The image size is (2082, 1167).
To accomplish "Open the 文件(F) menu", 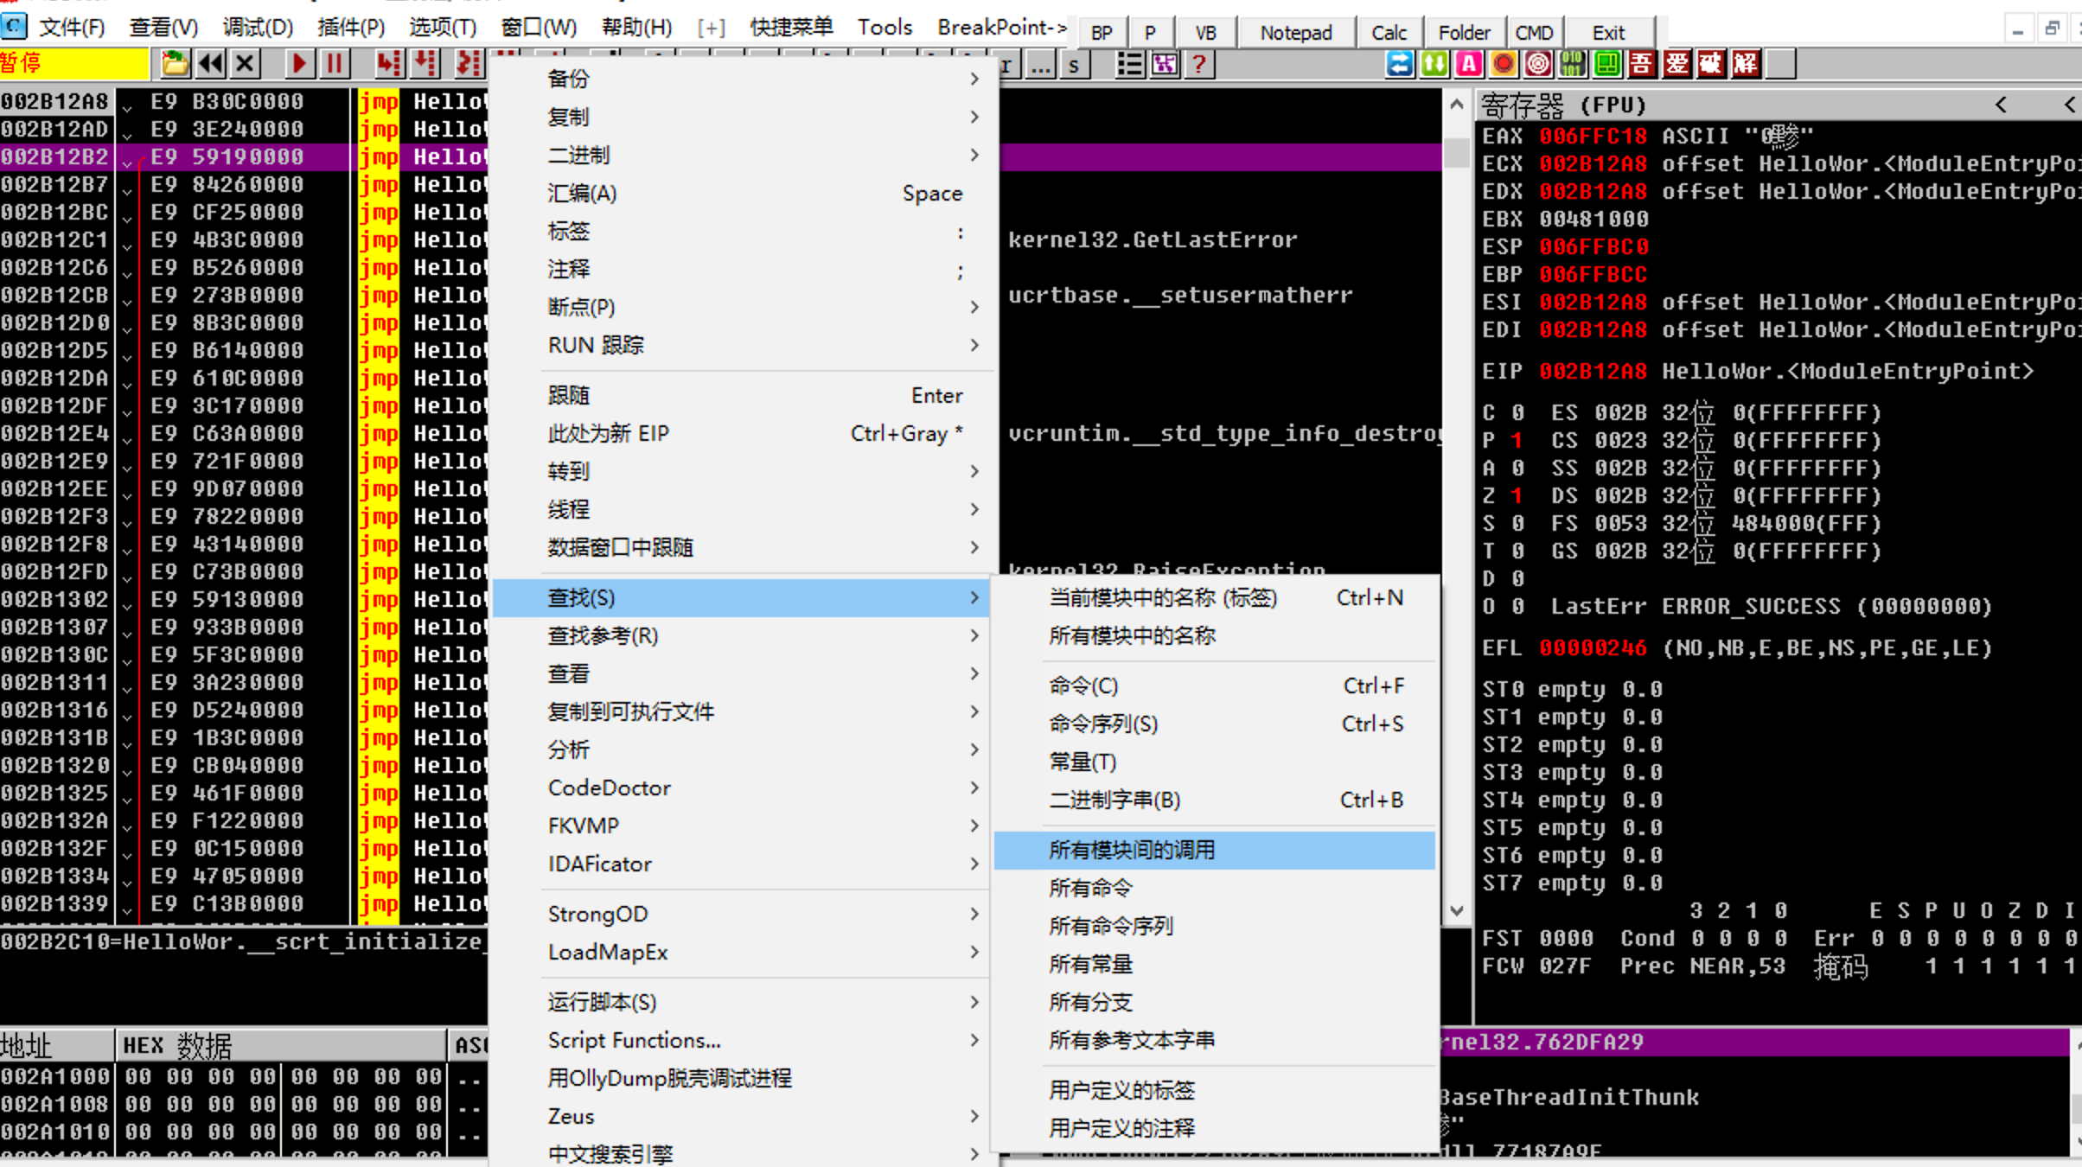I will 72,28.
